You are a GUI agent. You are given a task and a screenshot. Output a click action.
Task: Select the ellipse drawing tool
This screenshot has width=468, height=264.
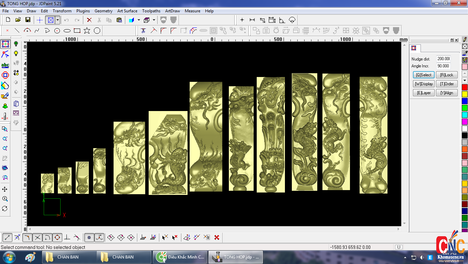click(x=67, y=31)
